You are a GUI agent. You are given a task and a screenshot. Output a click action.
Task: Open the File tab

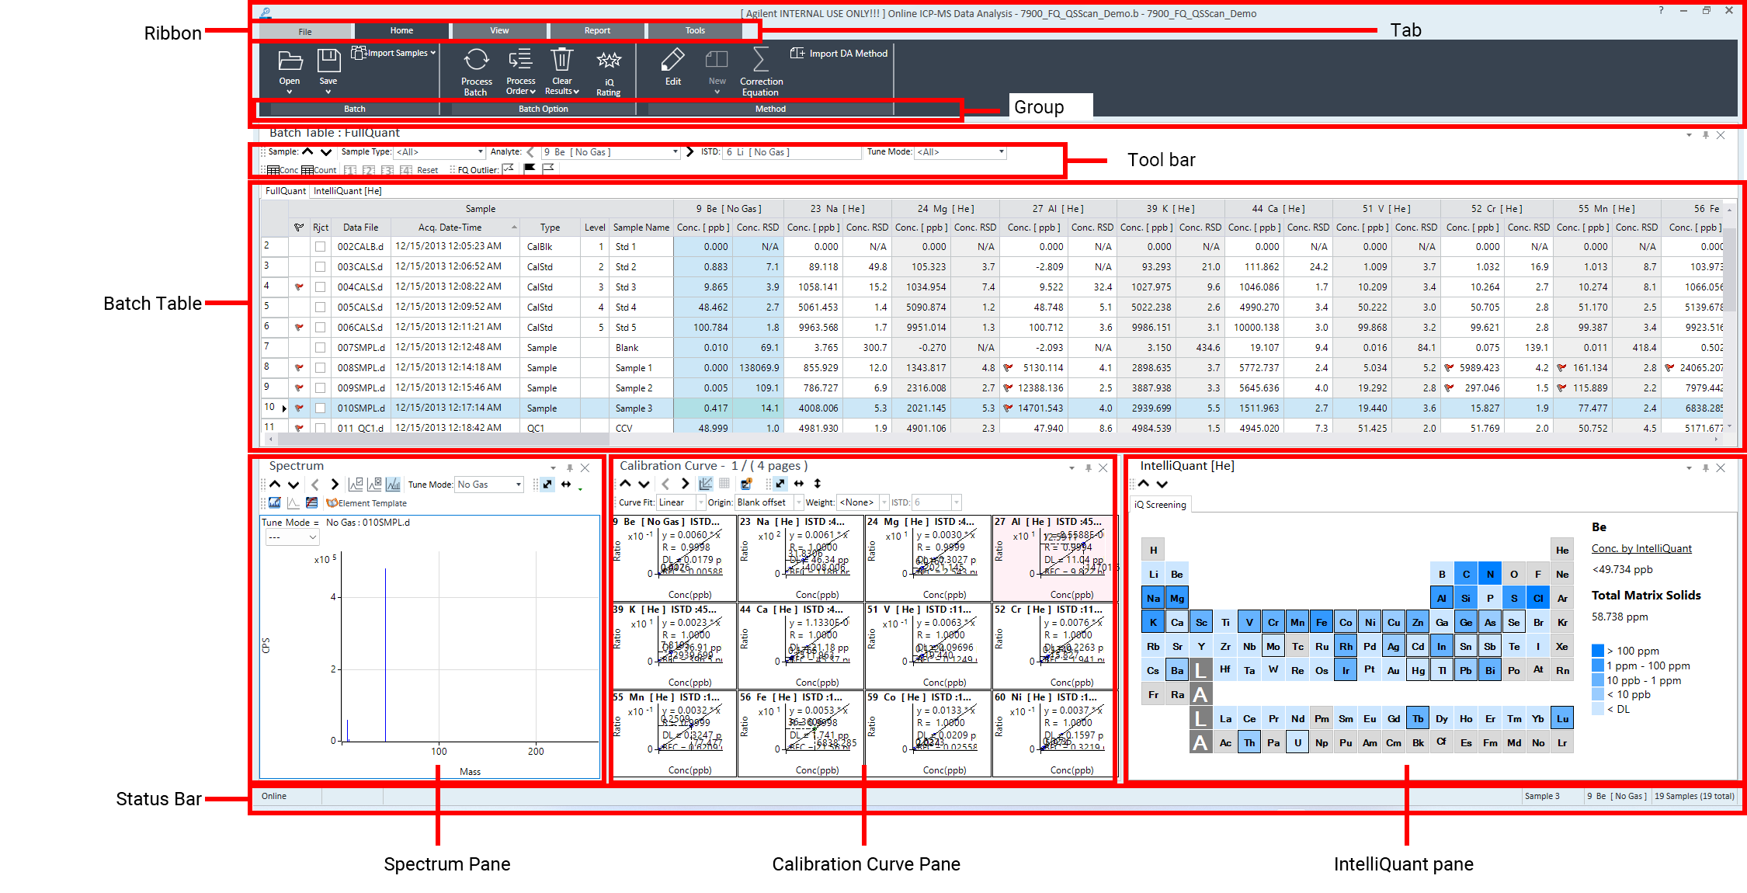[304, 31]
